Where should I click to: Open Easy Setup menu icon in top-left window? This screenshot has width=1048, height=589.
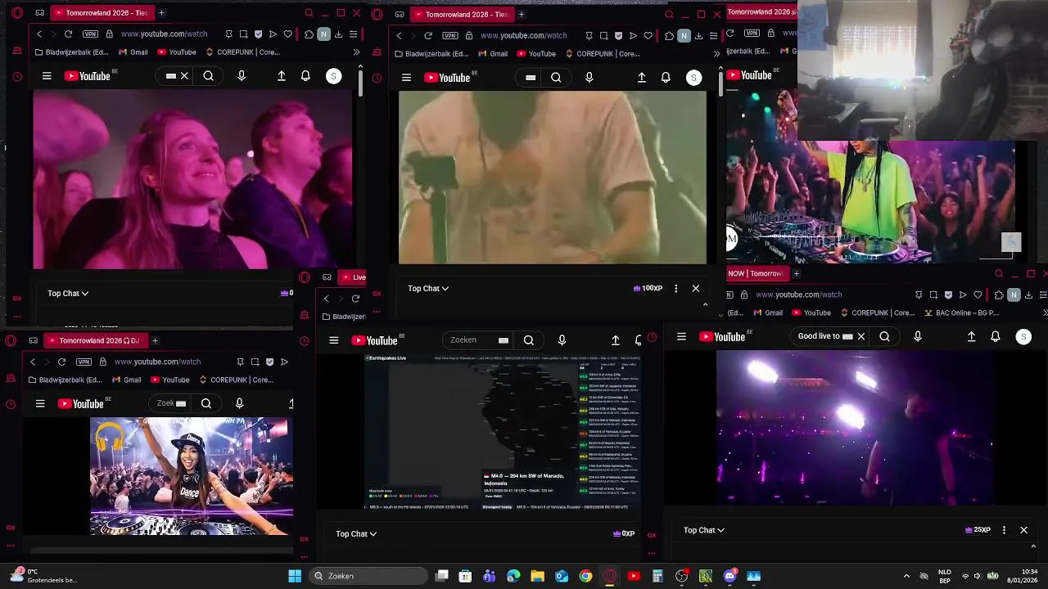click(x=353, y=34)
